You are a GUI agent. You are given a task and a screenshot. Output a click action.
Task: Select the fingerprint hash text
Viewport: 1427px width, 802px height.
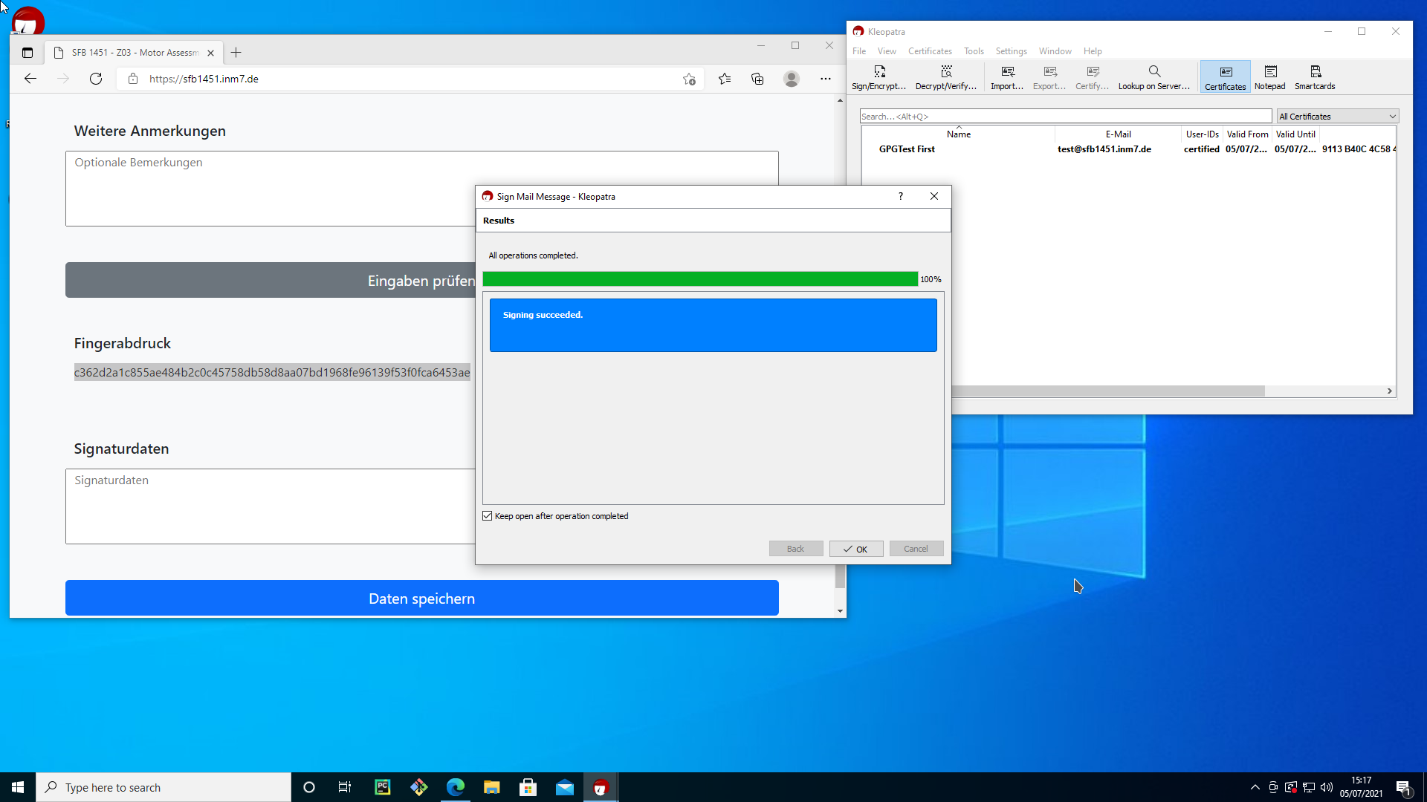coord(272,373)
